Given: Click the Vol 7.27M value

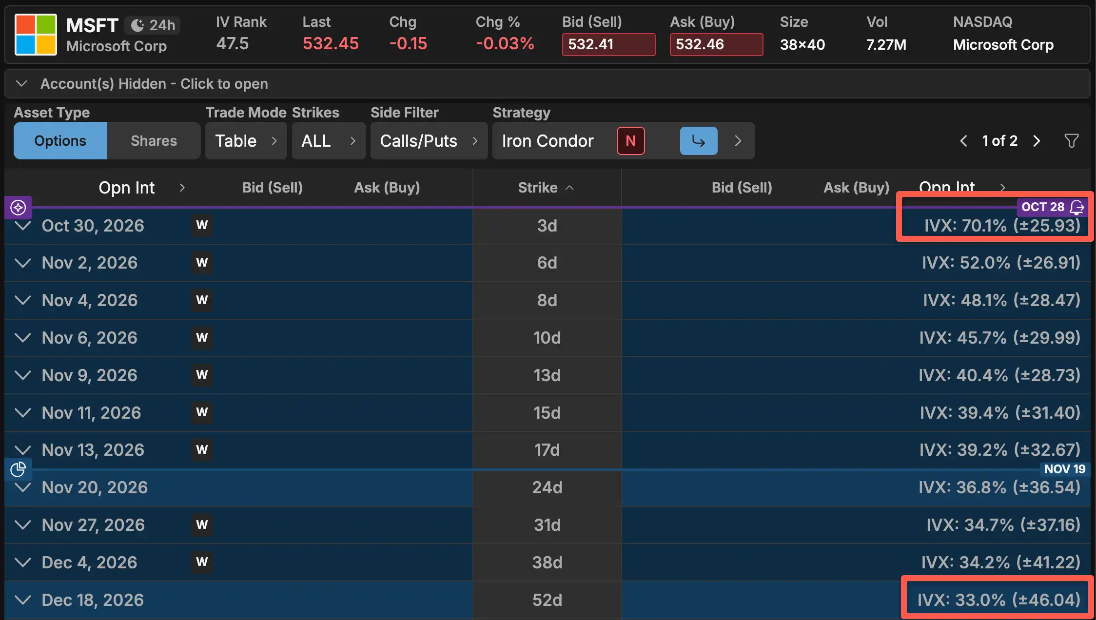Looking at the screenshot, I should tap(886, 44).
